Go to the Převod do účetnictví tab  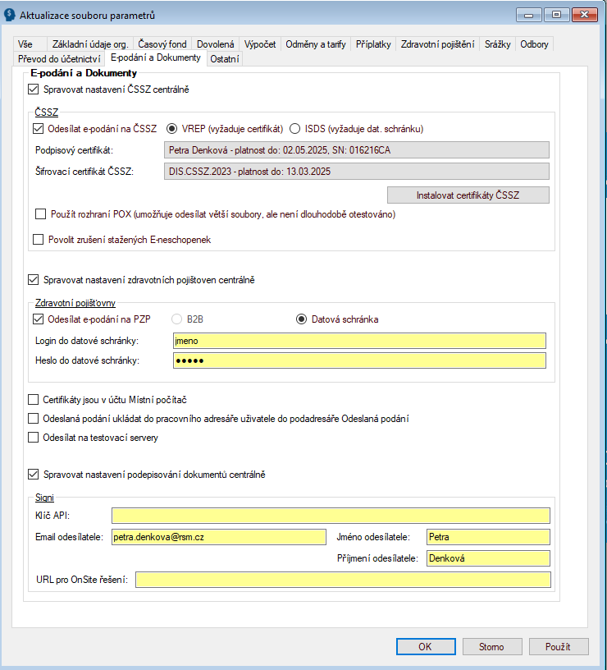tap(58, 58)
